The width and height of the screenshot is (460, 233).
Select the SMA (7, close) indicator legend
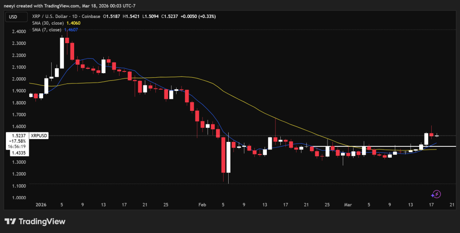point(47,31)
